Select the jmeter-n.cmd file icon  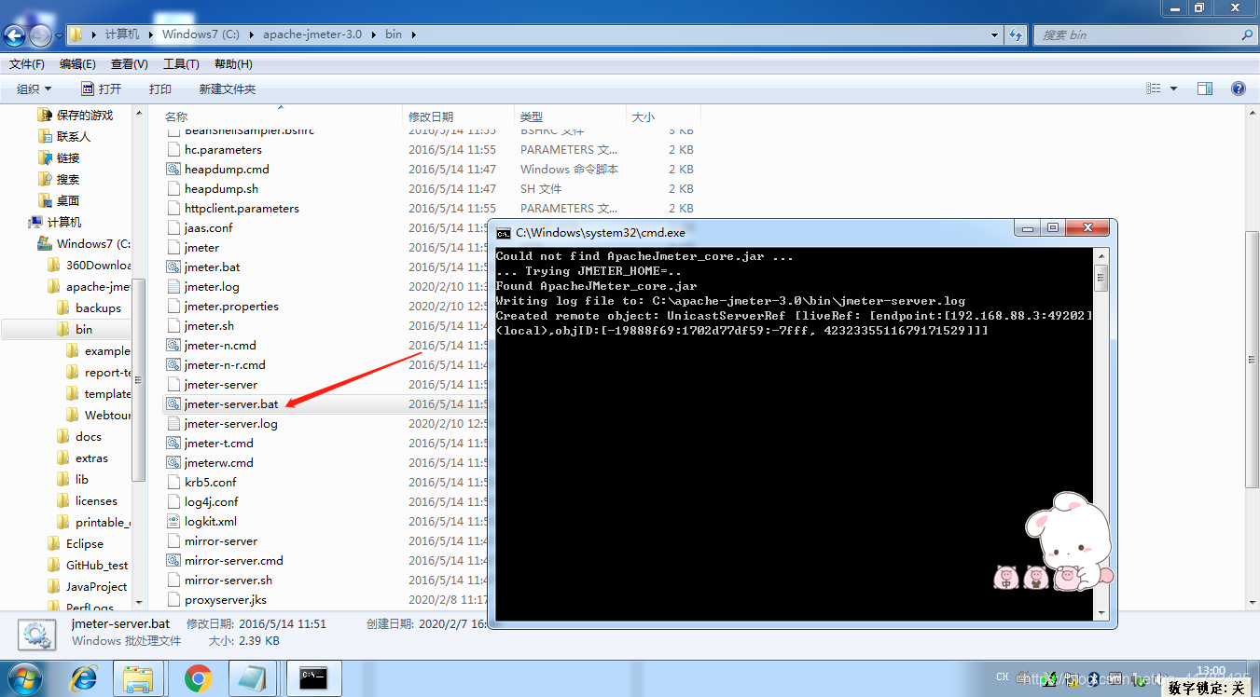pos(173,346)
